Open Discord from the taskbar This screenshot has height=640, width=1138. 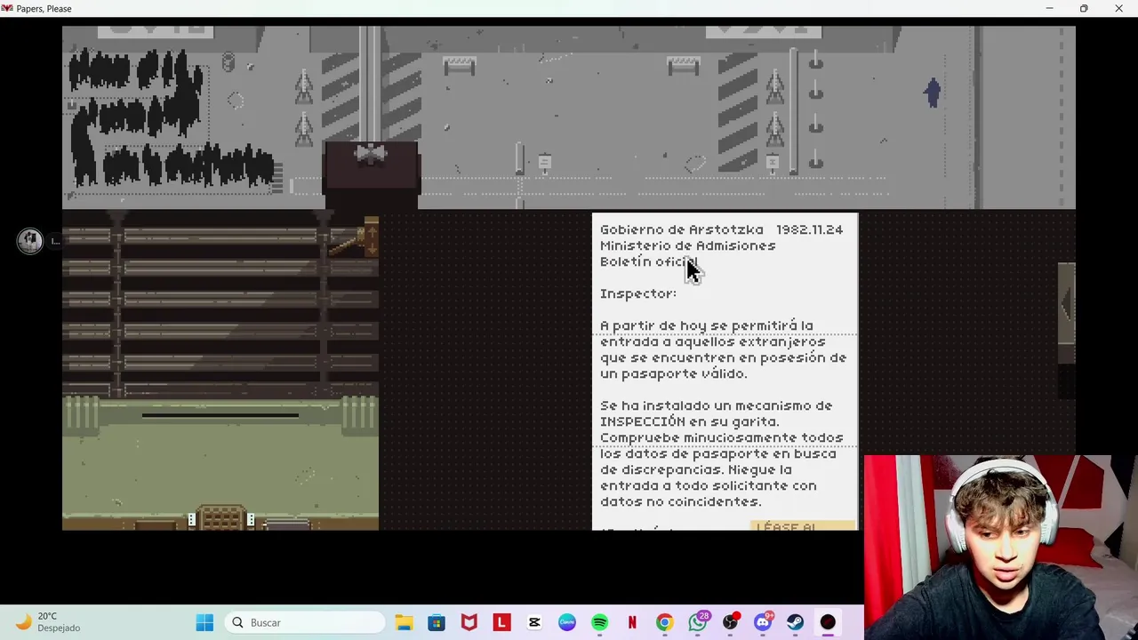[x=762, y=623]
